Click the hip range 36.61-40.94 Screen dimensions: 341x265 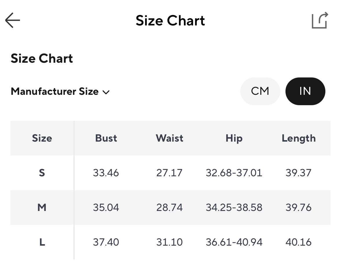234,242
